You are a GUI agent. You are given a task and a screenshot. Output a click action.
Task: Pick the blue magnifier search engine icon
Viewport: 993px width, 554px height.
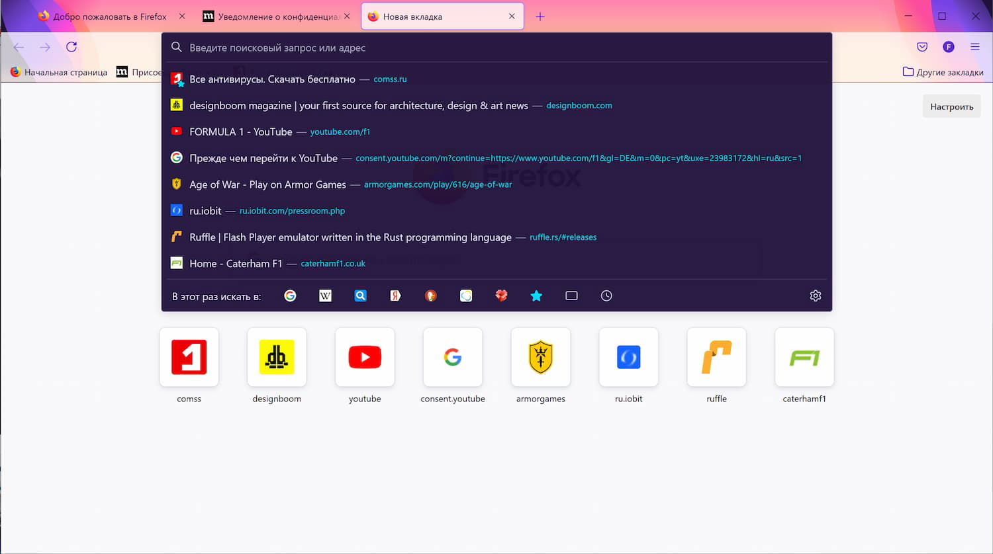tap(360, 296)
